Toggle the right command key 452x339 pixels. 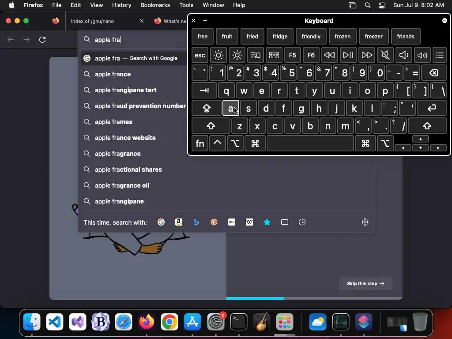point(365,143)
